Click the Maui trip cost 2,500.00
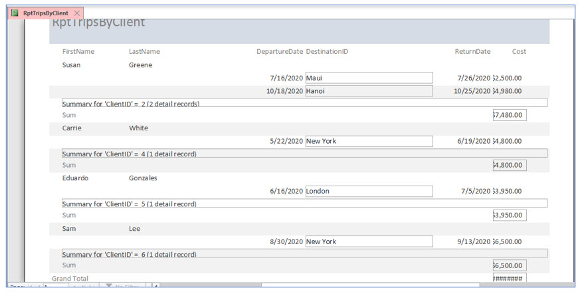The width and height of the screenshot is (582, 294). pyautogui.click(x=508, y=78)
